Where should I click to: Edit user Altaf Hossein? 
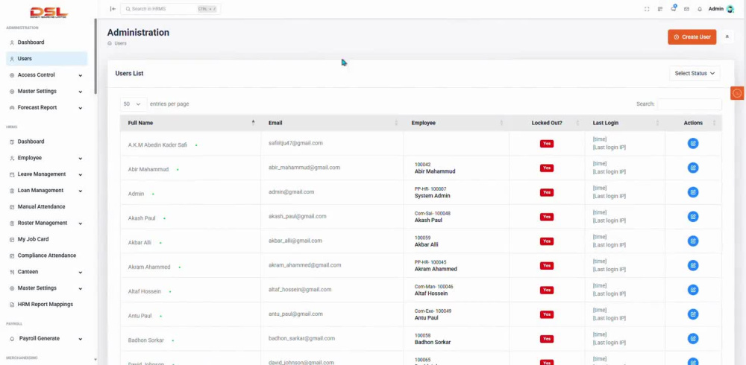coord(693,290)
